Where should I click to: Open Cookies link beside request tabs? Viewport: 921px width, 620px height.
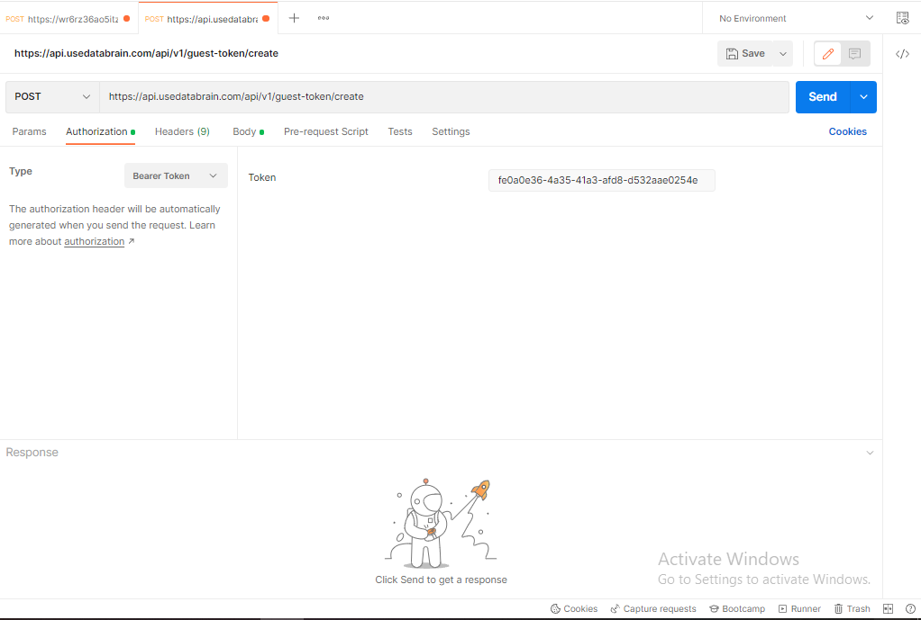point(848,131)
